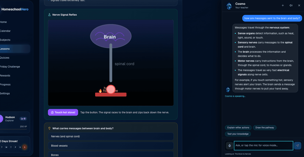Click the Explain reflex actions suggestion
Screen dimensions: 304x157
click(x=238, y=128)
